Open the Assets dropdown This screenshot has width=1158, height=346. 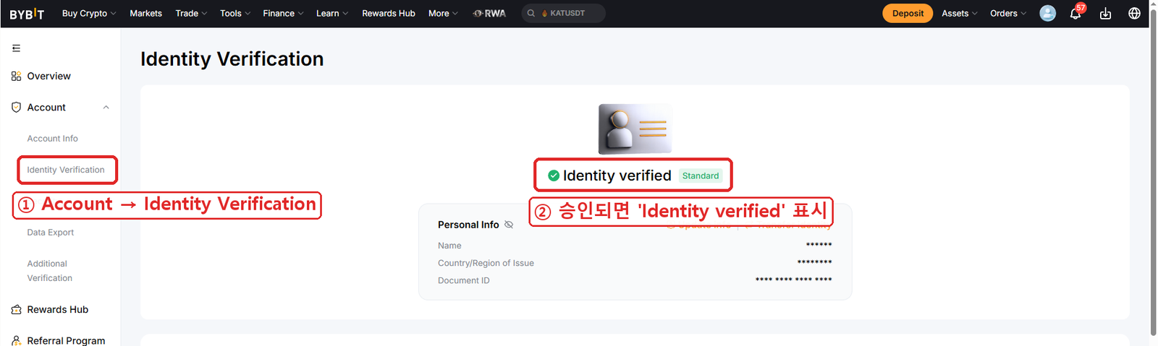(x=960, y=13)
